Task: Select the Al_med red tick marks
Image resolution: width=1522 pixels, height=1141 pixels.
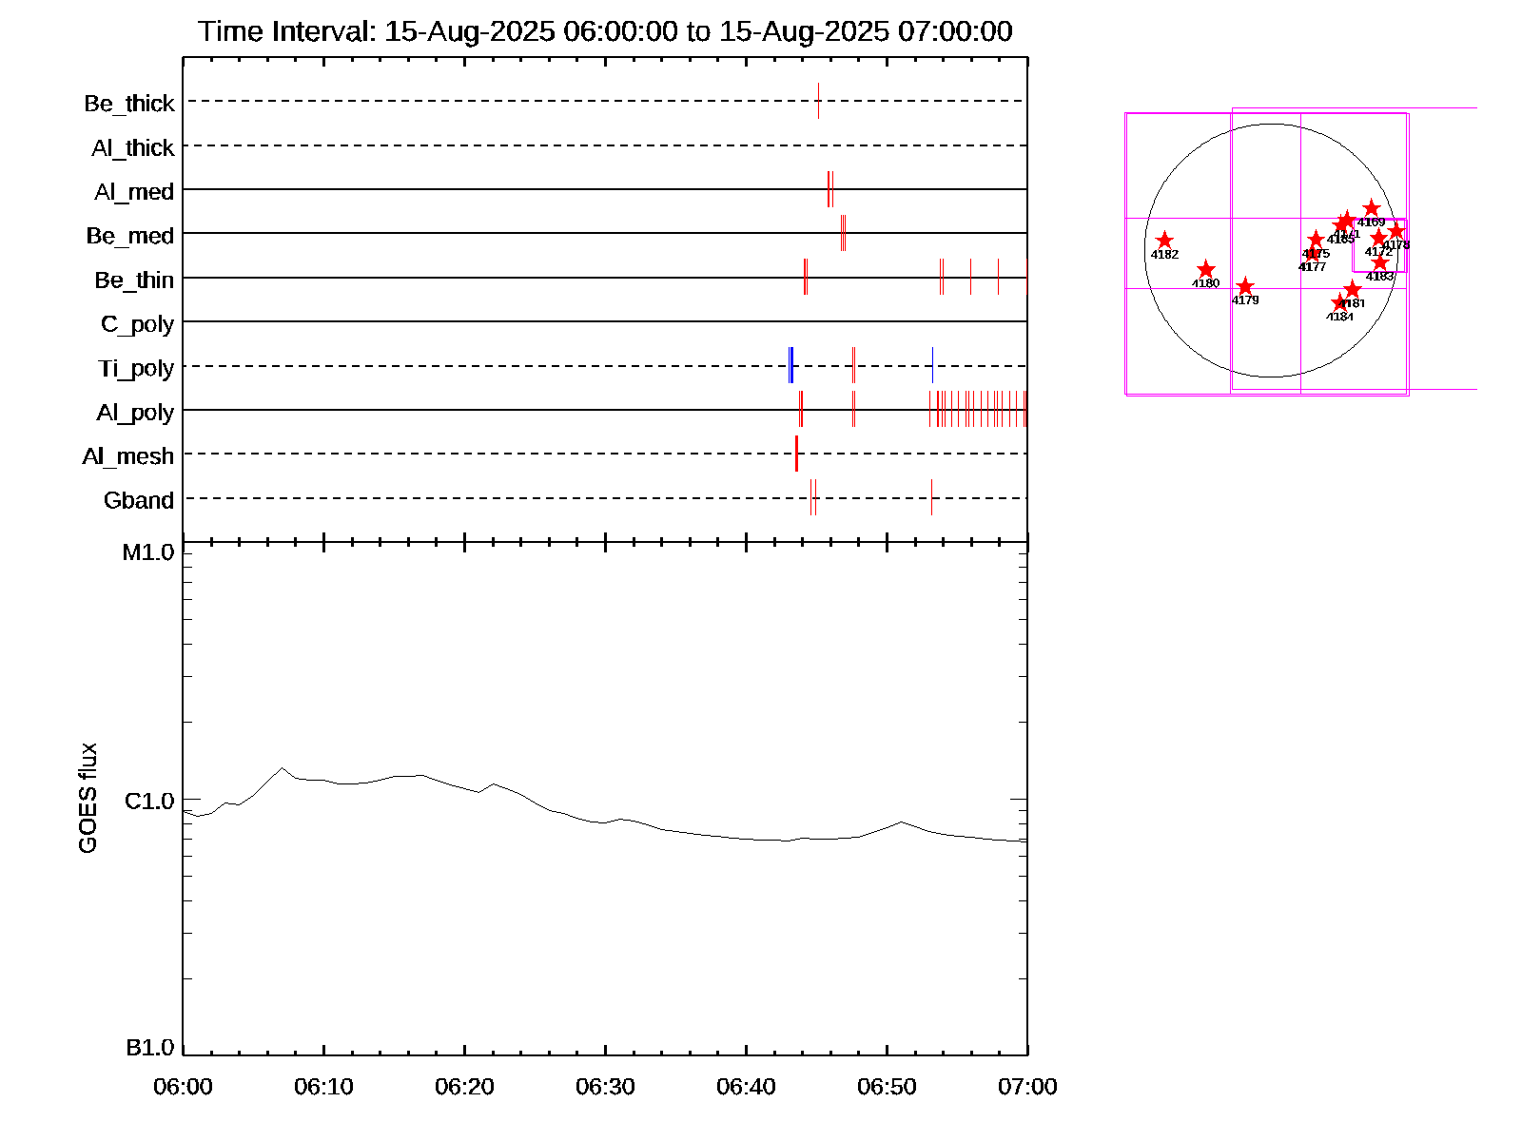Action: click(x=830, y=189)
